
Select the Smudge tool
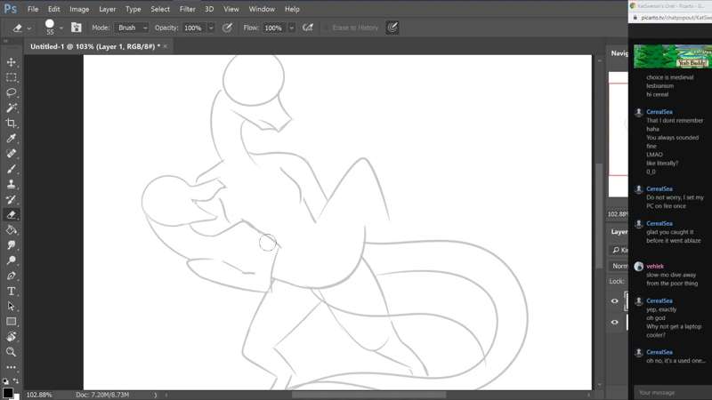point(12,245)
